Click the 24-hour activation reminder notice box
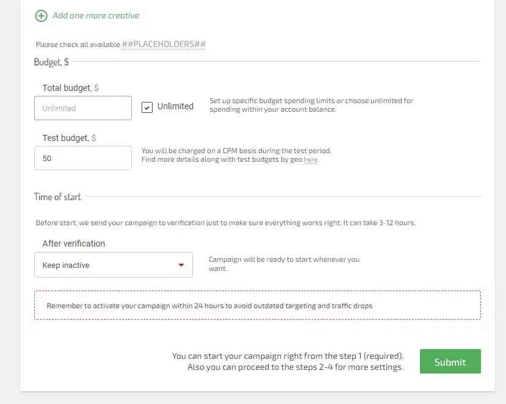The image size is (506, 404). coord(257,306)
